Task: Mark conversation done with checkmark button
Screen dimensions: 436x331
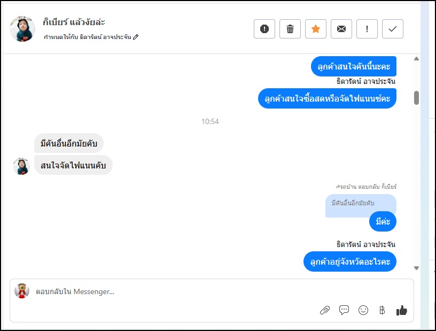Action: 393,29
